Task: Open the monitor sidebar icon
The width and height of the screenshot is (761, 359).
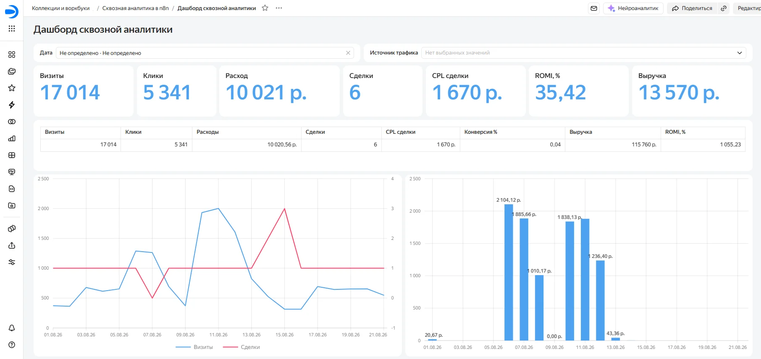Action: click(12, 172)
